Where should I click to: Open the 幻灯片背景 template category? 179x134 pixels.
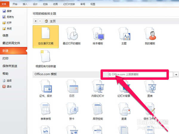click(124, 89)
